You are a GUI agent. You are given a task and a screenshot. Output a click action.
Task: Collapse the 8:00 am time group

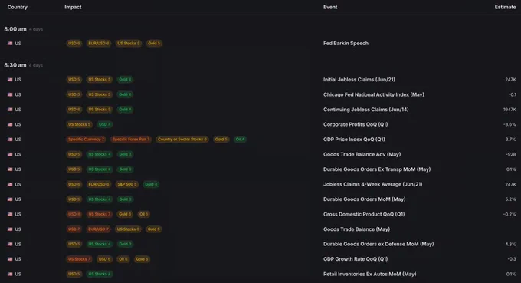[15, 29]
